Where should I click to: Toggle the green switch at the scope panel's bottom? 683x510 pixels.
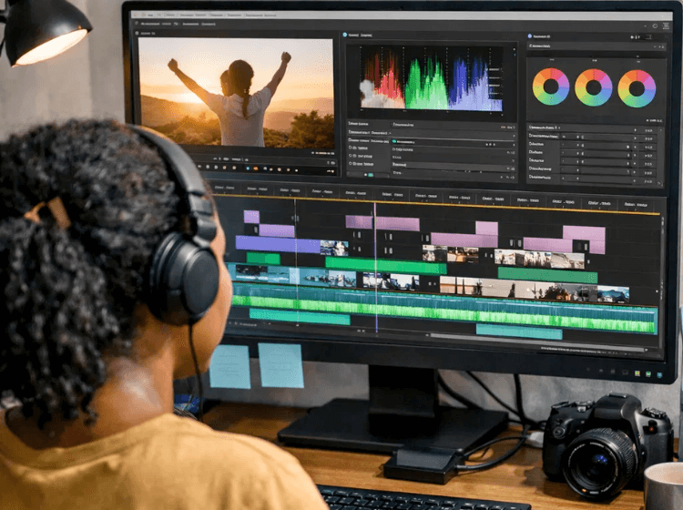pos(371,174)
